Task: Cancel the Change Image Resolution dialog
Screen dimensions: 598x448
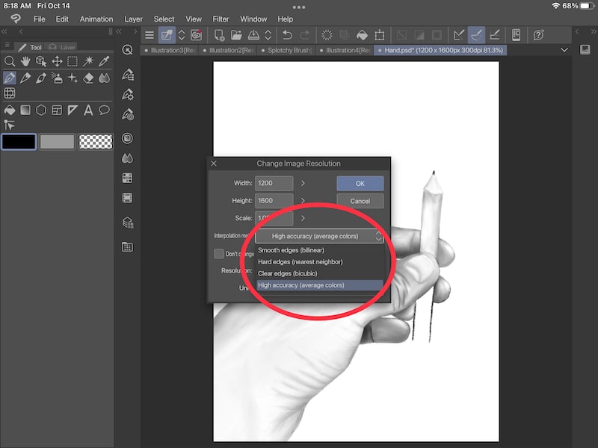Action: pyautogui.click(x=360, y=201)
